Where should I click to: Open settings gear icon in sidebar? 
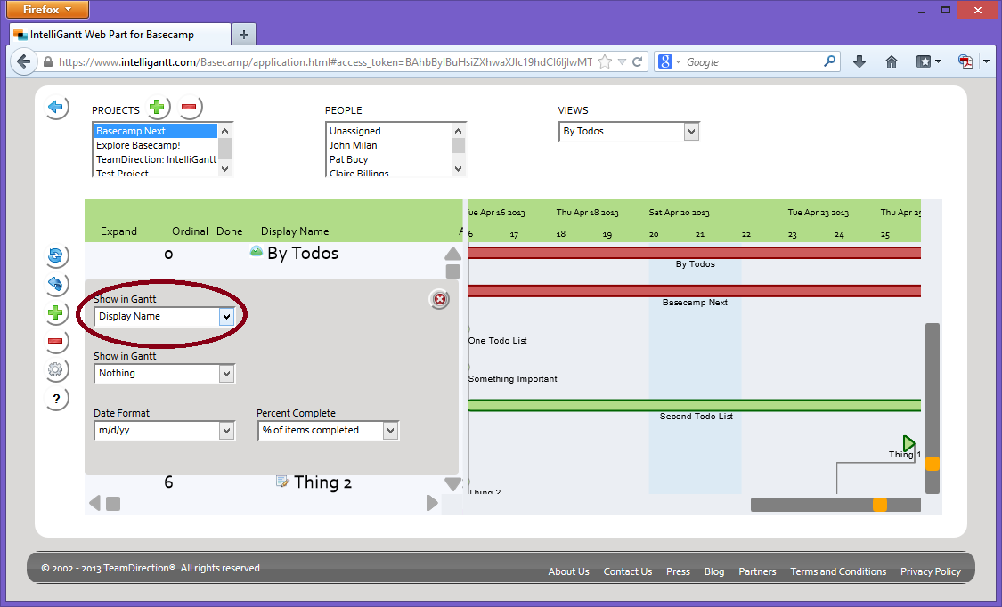click(55, 369)
